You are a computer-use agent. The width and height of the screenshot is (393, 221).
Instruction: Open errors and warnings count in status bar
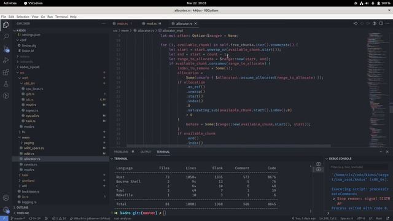[x=59, y=219]
